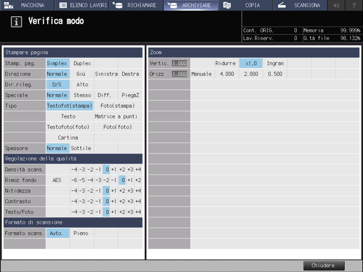Select AES background removal
The height and width of the screenshot is (272, 363).
coord(58,180)
